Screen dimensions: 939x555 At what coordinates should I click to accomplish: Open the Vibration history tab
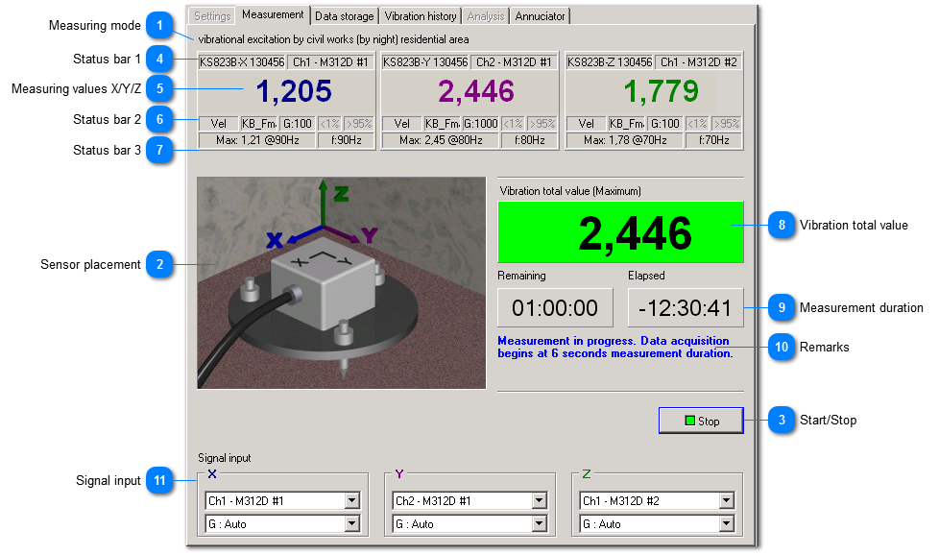pyautogui.click(x=420, y=15)
